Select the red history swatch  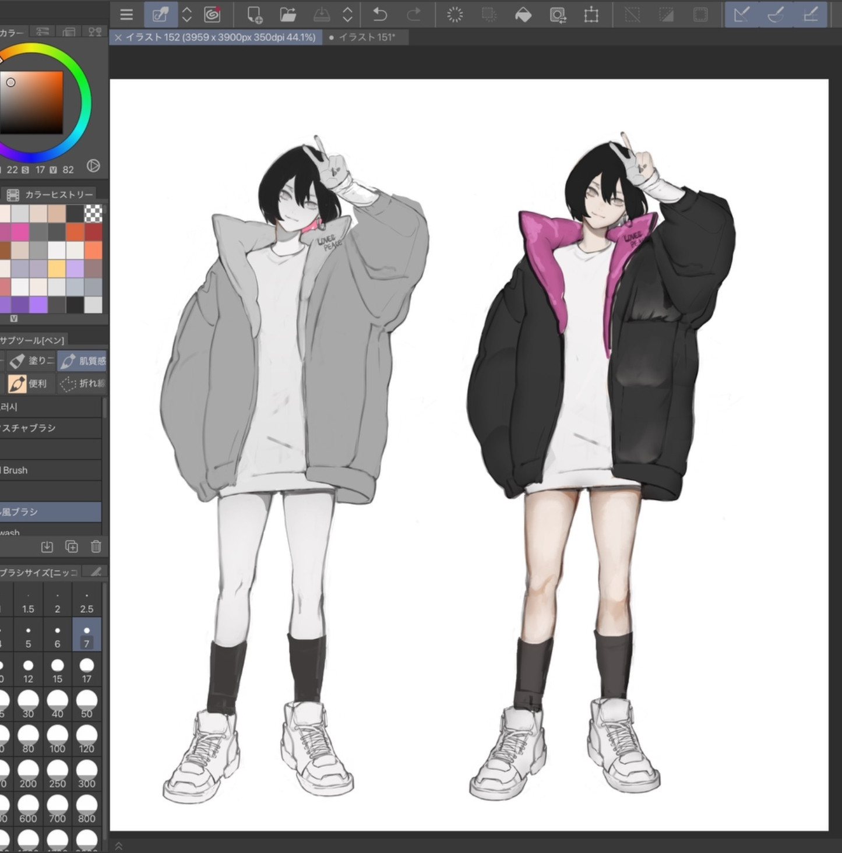pyautogui.click(x=93, y=232)
